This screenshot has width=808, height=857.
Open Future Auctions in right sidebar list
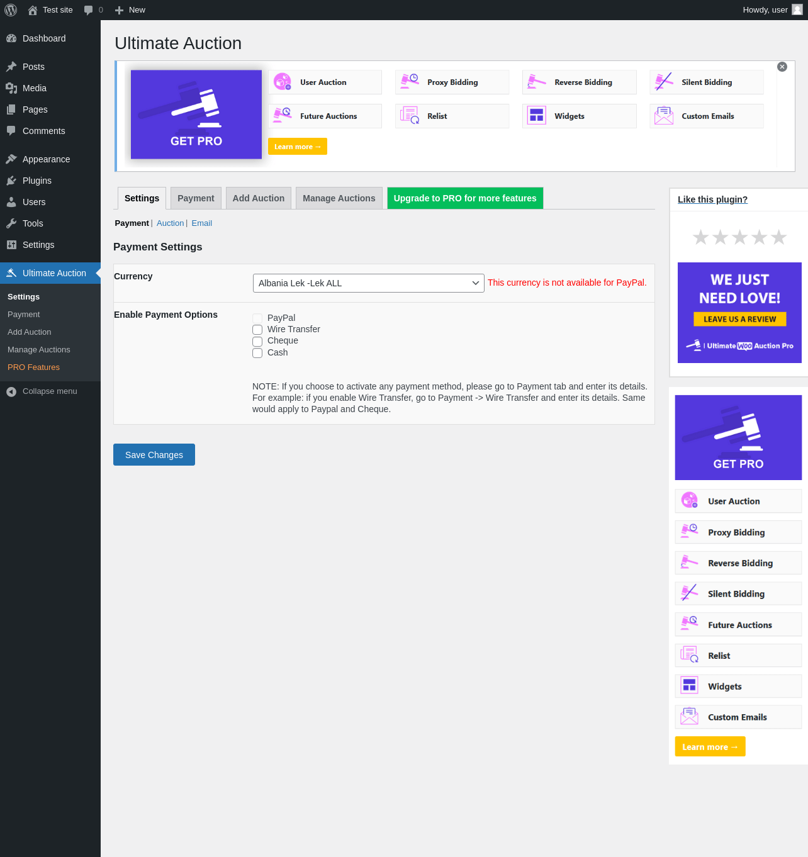pyautogui.click(x=739, y=625)
